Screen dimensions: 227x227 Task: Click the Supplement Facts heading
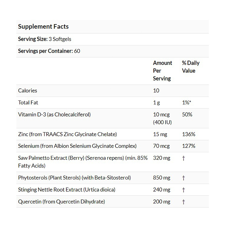pos(43,27)
